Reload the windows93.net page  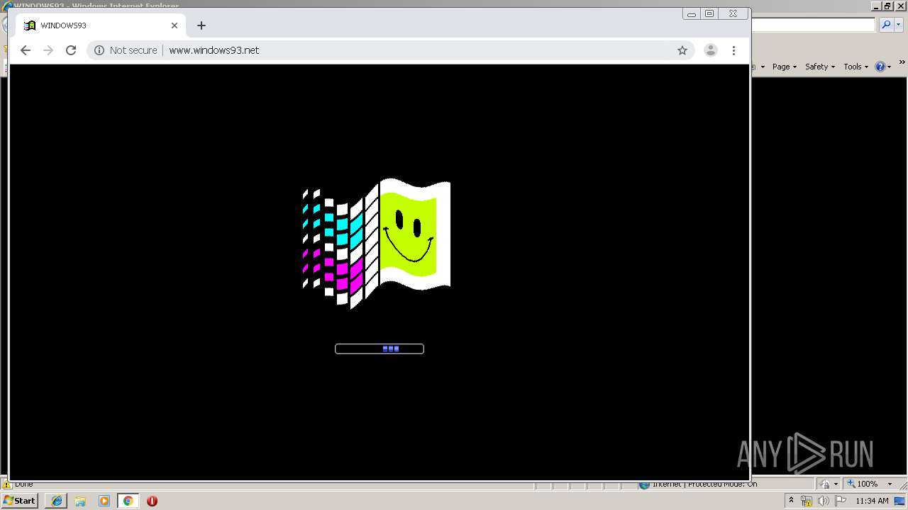[71, 50]
